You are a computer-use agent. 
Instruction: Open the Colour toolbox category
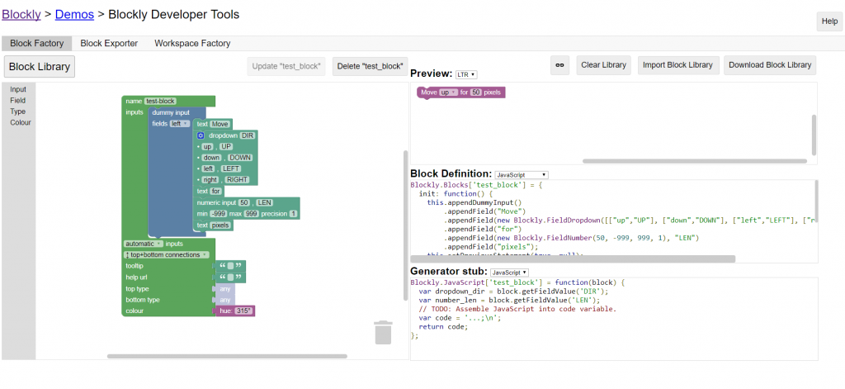coord(21,122)
